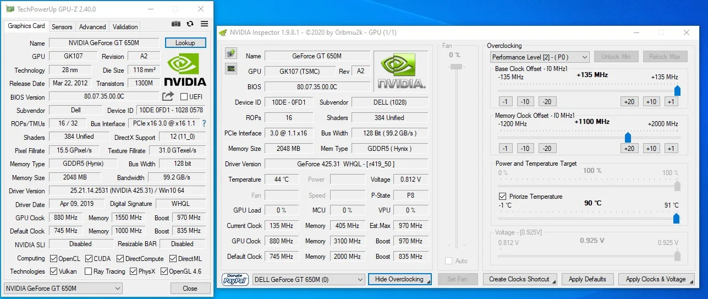The image size is (708, 299).
Task: Click GPU-Z Transistors value 1300M
Action: tap(144, 83)
